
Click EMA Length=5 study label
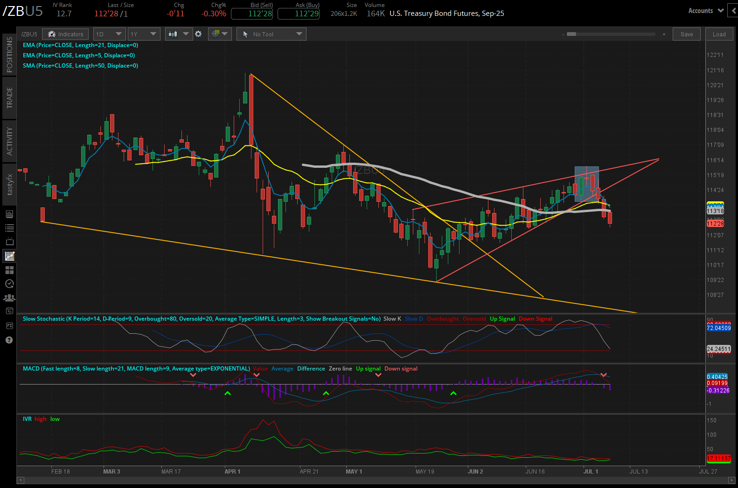click(79, 55)
